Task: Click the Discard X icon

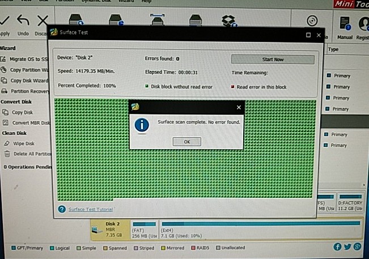Action: (x=43, y=21)
